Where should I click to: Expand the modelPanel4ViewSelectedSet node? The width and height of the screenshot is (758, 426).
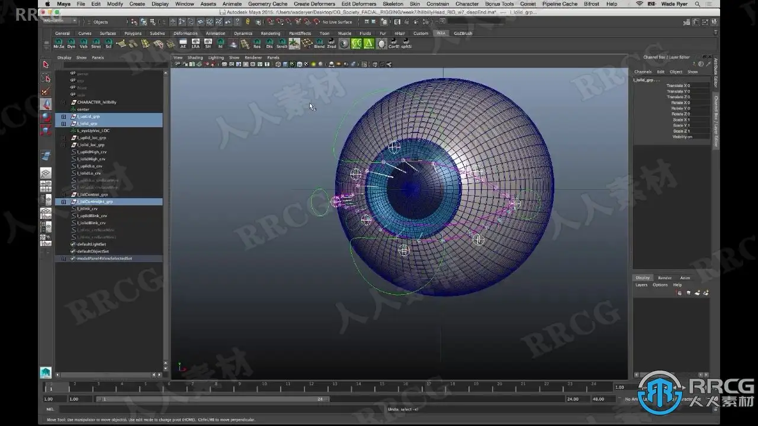click(63, 259)
